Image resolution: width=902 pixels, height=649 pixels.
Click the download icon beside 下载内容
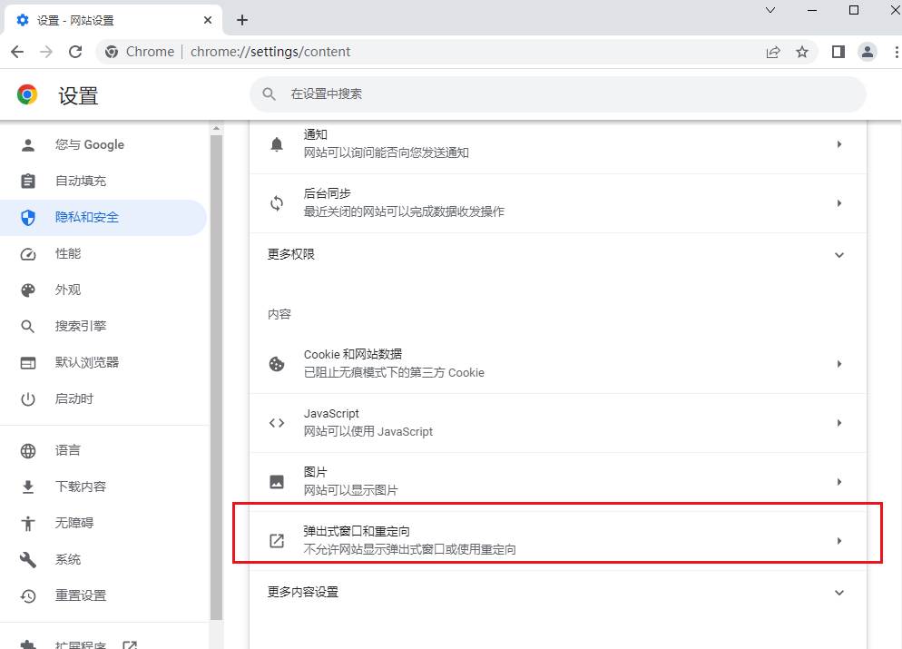pyautogui.click(x=27, y=487)
